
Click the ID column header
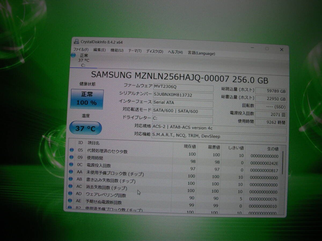tap(80, 142)
